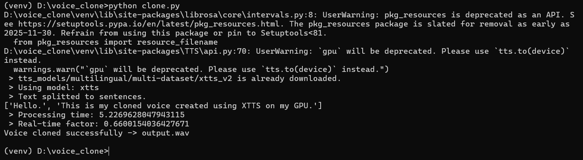
Task: Click the output.wav filename
Action: click(x=166, y=133)
